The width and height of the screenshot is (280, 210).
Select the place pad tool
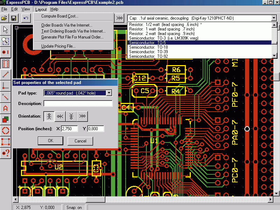(x=6, y=52)
